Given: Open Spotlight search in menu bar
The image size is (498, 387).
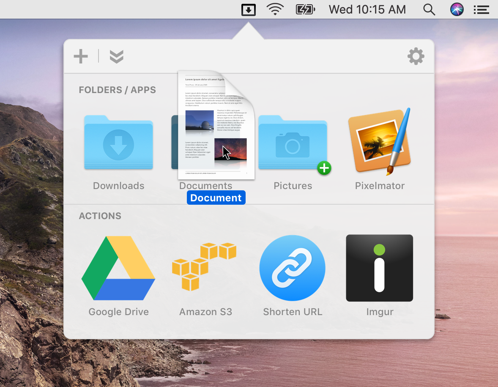Looking at the screenshot, I should tap(429, 9).
